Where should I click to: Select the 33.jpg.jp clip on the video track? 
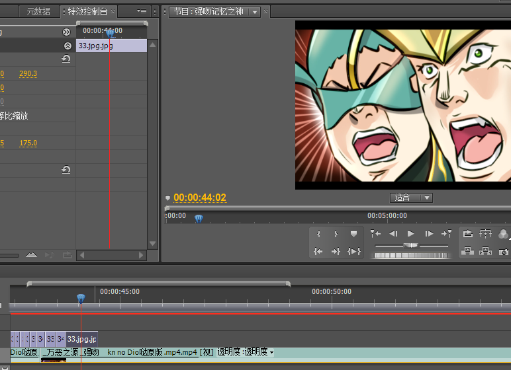82,339
